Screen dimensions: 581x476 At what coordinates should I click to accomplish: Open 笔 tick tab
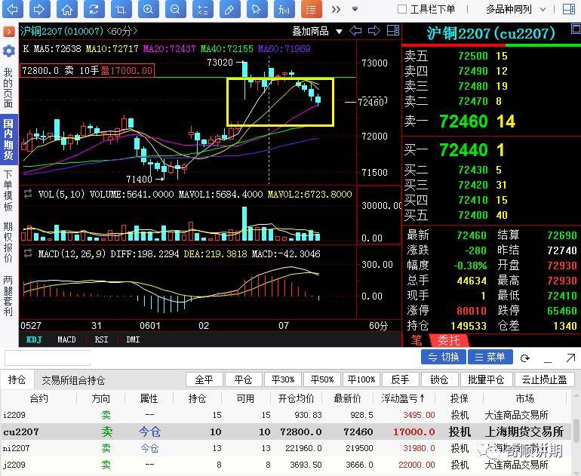[x=417, y=339]
